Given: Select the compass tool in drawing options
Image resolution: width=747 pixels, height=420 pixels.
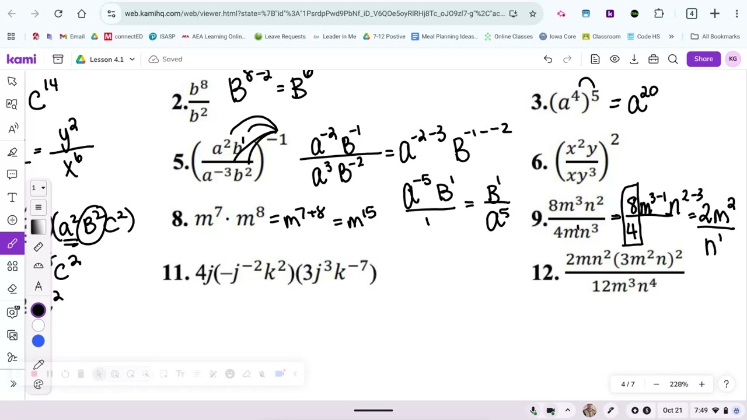Looking at the screenshot, I should tap(39, 286).
